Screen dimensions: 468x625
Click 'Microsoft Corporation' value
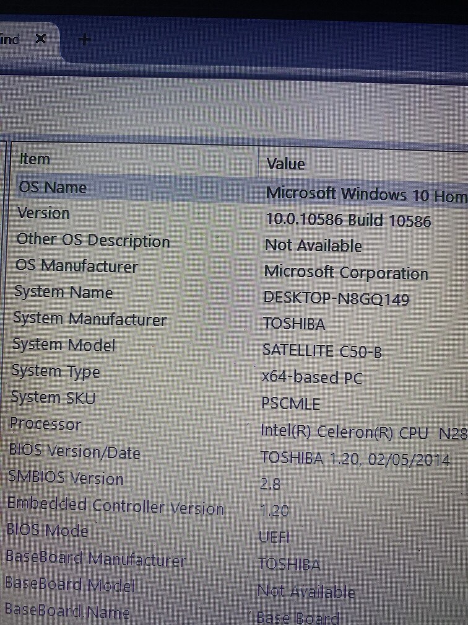pyautogui.click(x=346, y=273)
